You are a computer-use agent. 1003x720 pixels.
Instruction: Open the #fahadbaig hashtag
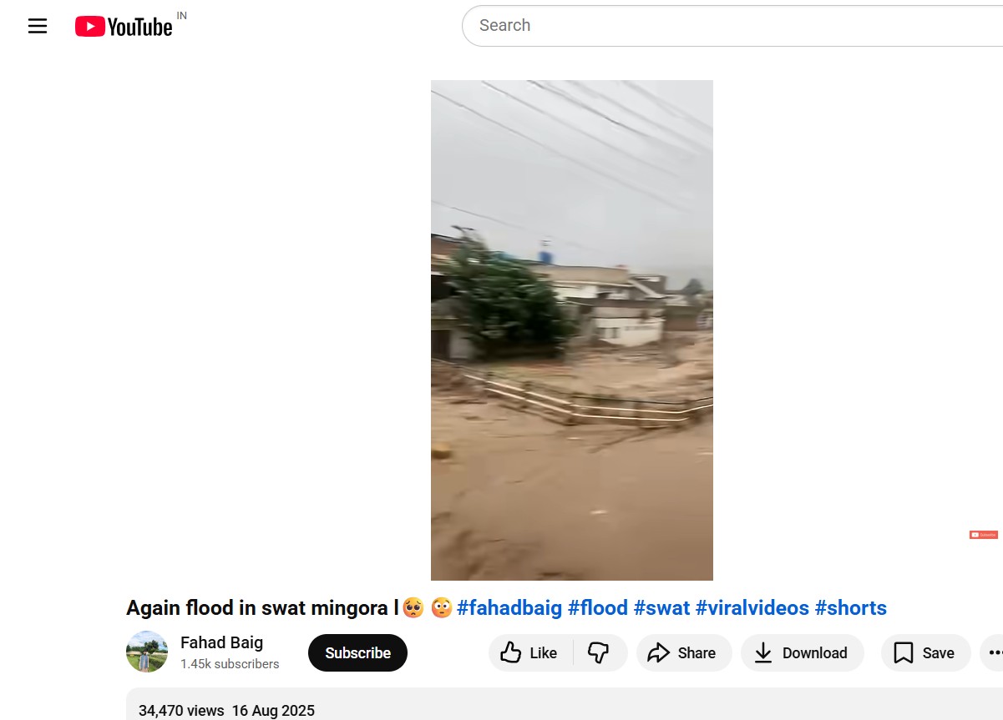click(x=509, y=608)
